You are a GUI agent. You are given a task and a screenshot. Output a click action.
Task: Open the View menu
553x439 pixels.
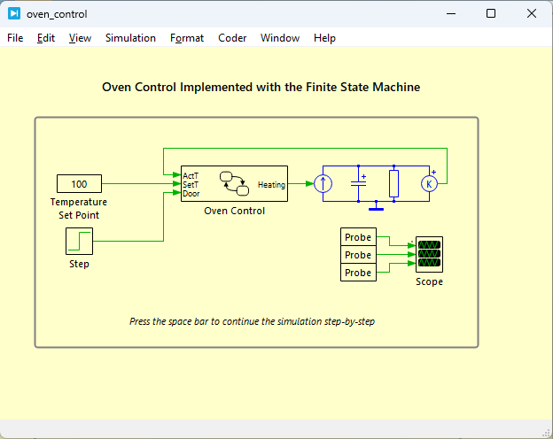tap(80, 38)
